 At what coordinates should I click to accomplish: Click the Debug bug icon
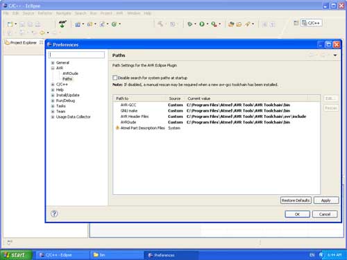(x=189, y=24)
